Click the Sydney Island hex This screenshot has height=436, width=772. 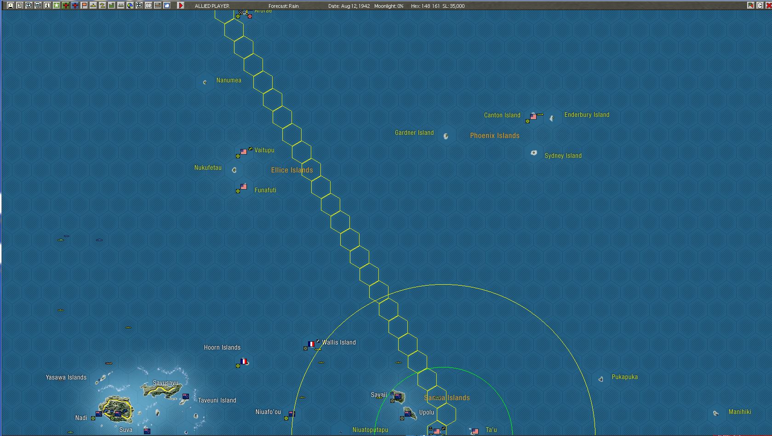click(x=533, y=153)
